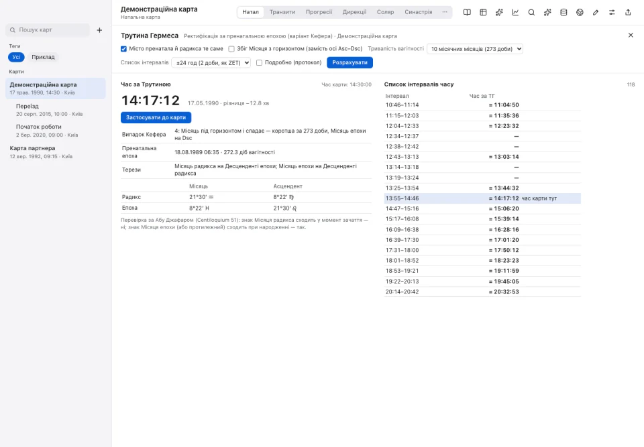Select 'Демонстраційна карта' in the sidebar chart list

[x=56, y=88]
